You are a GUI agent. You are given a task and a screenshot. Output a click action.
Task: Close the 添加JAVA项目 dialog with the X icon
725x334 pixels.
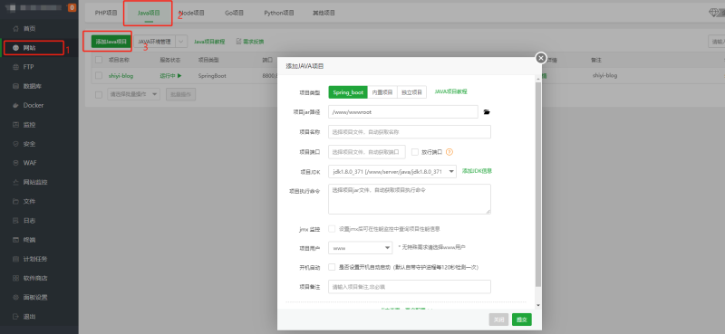(540, 58)
